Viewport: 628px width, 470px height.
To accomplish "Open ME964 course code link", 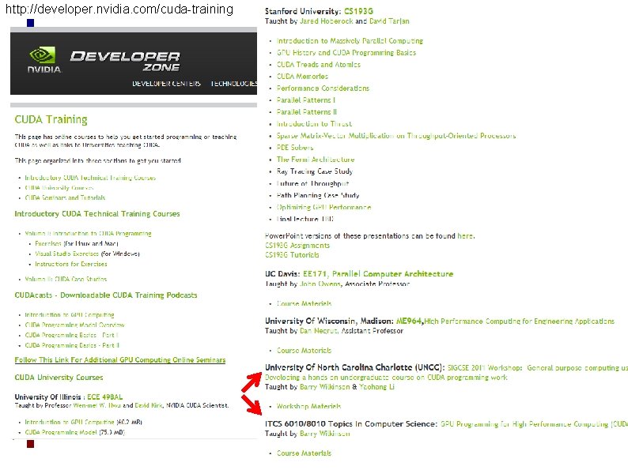I will pyautogui.click(x=409, y=321).
